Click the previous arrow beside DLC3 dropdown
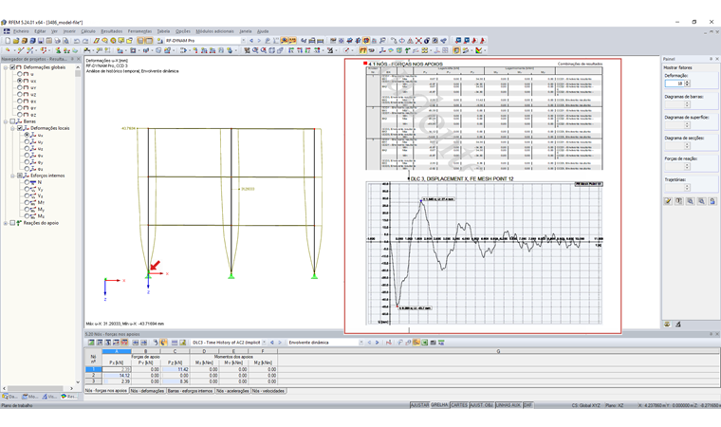This screenshot has width=721, height=427. (x=272, y=343)
